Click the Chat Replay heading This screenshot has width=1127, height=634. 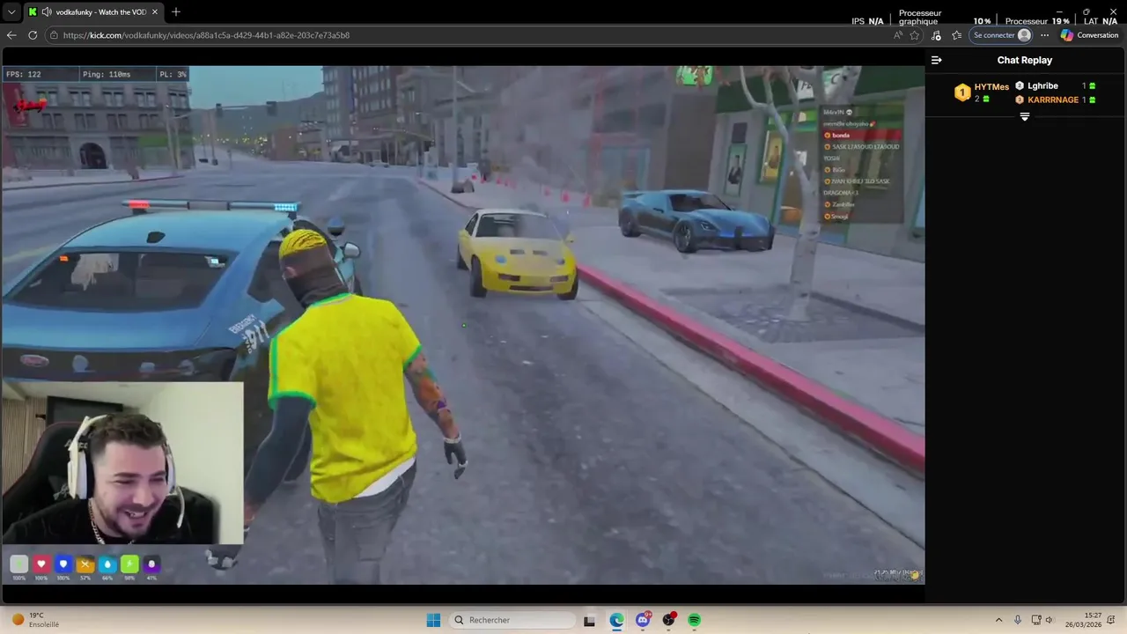(x=1025, y=60)
